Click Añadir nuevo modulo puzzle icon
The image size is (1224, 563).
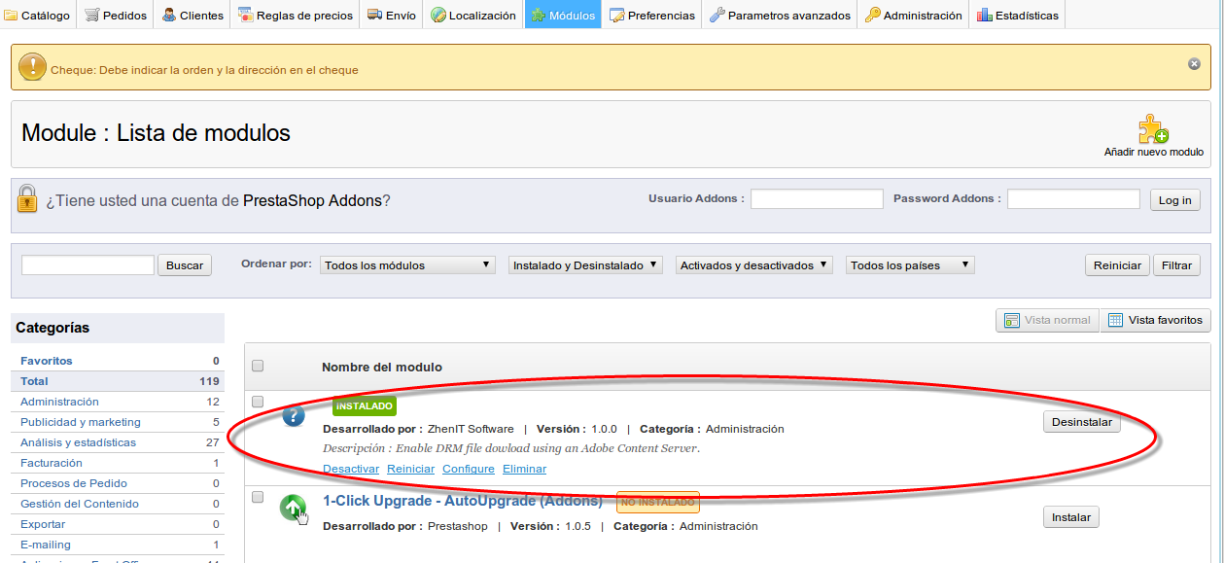1153,129
